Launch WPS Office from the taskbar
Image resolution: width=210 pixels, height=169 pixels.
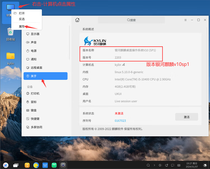(x=45, y=165)
